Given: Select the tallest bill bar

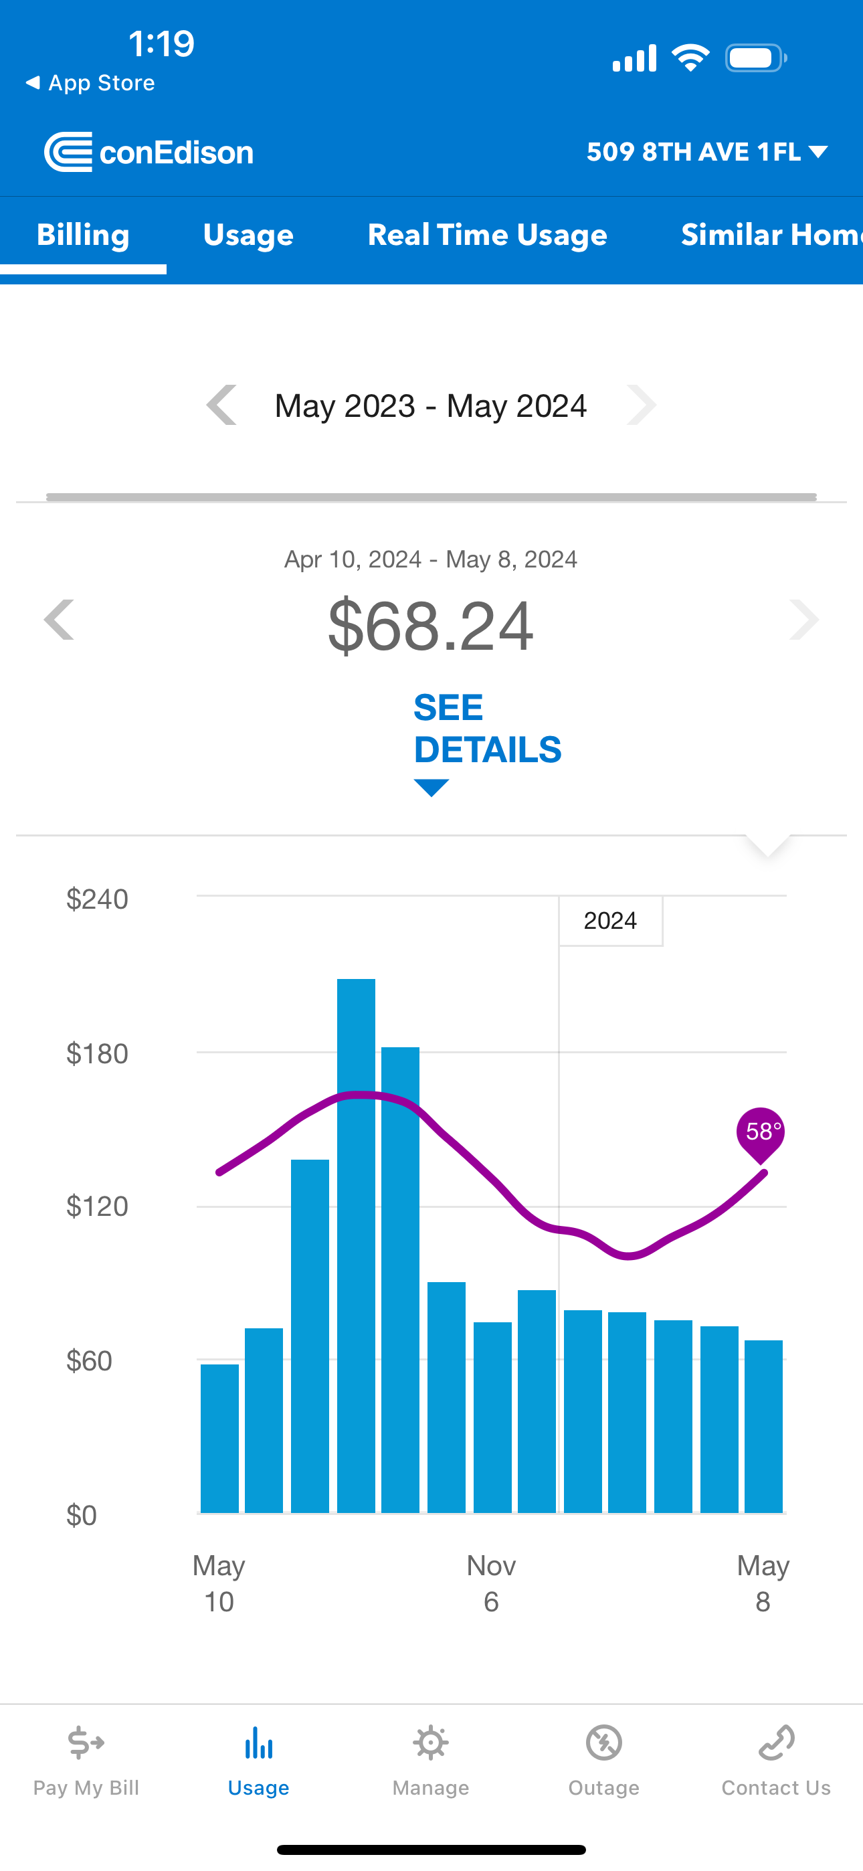Looking at the screenshot, I should tap(356, 1245).
